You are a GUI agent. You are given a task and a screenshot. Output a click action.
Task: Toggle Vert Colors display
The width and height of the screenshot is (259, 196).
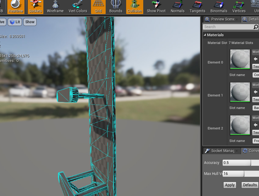click(x=78, y=7)
